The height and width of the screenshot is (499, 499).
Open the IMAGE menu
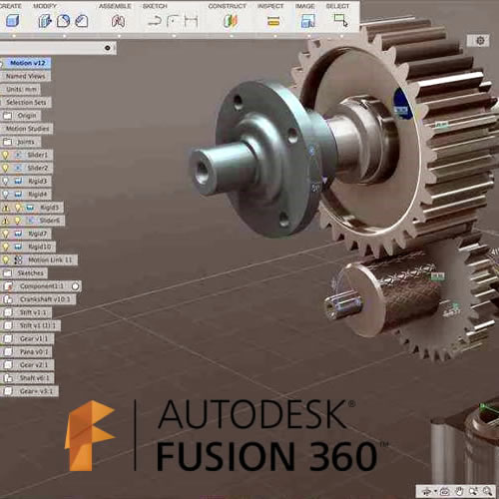click(x=304, y=6)
